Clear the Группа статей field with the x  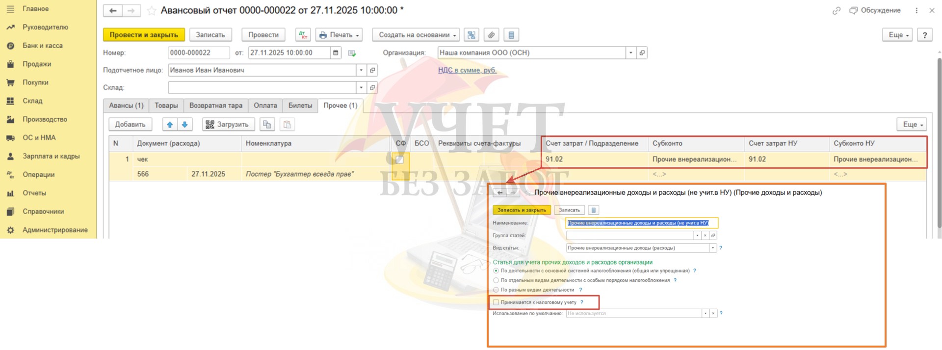pyautogui.click(x=705, y=236)
